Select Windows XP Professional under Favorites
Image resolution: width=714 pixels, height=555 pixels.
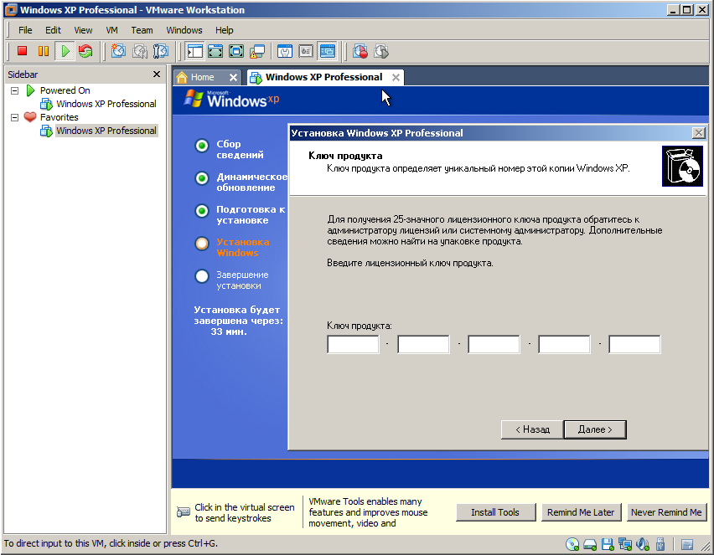tap(106, 131)
